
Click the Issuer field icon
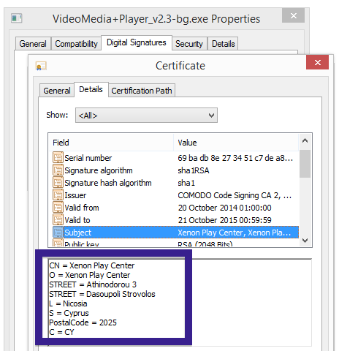pos(58,195)
